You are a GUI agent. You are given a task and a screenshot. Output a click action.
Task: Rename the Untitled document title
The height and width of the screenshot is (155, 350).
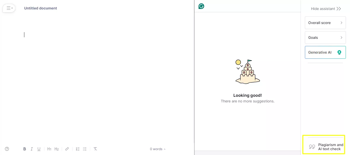40,8
